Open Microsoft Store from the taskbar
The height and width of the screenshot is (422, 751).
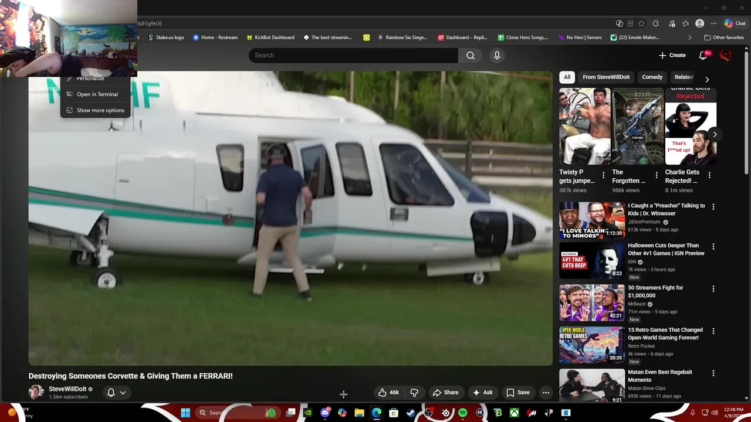[394, 413]
